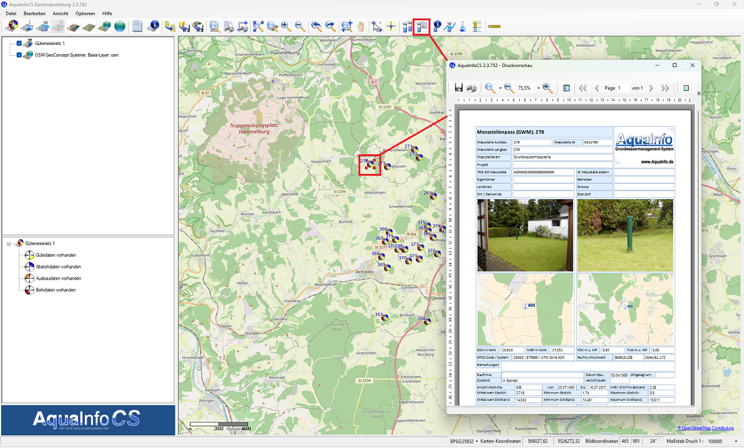Image resolution: width=744 pixels, height=448 pixels.
Task: Go to first page in Druckvorschau
Action: (x=583, y=88)
